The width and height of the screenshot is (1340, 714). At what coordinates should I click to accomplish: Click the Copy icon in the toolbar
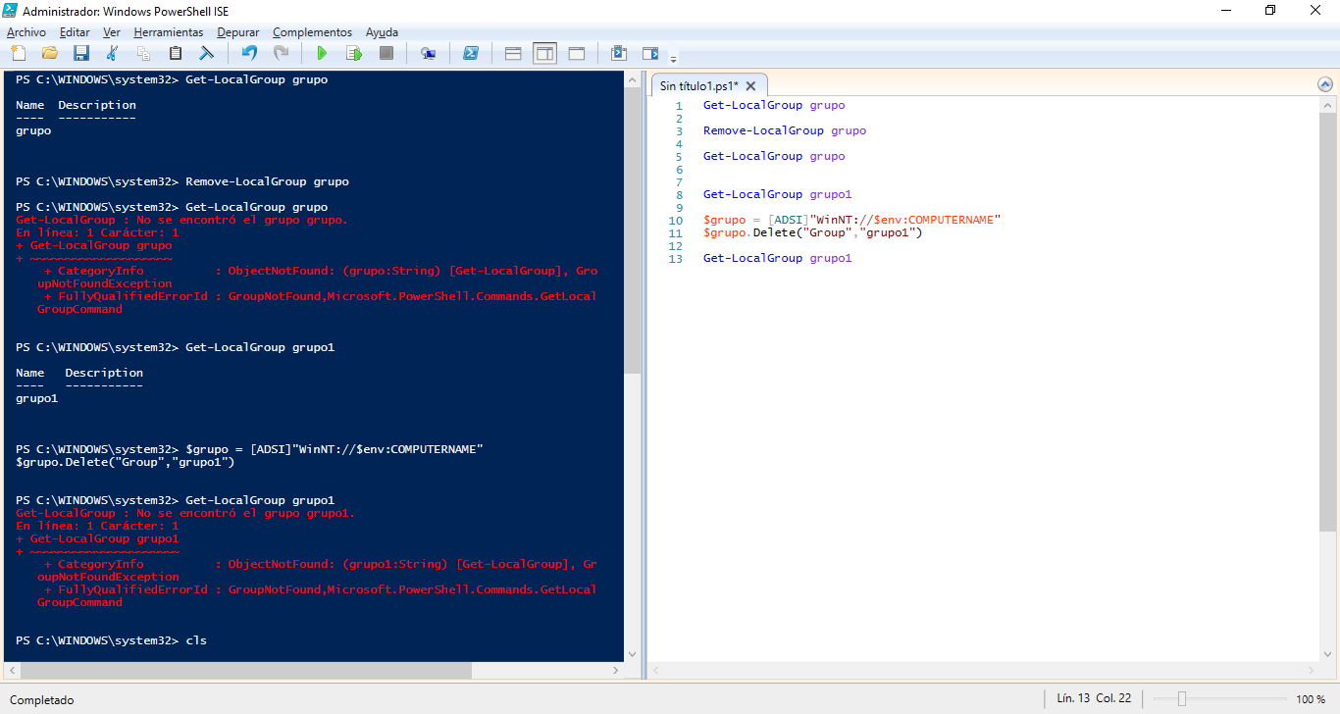click(143, 53)
